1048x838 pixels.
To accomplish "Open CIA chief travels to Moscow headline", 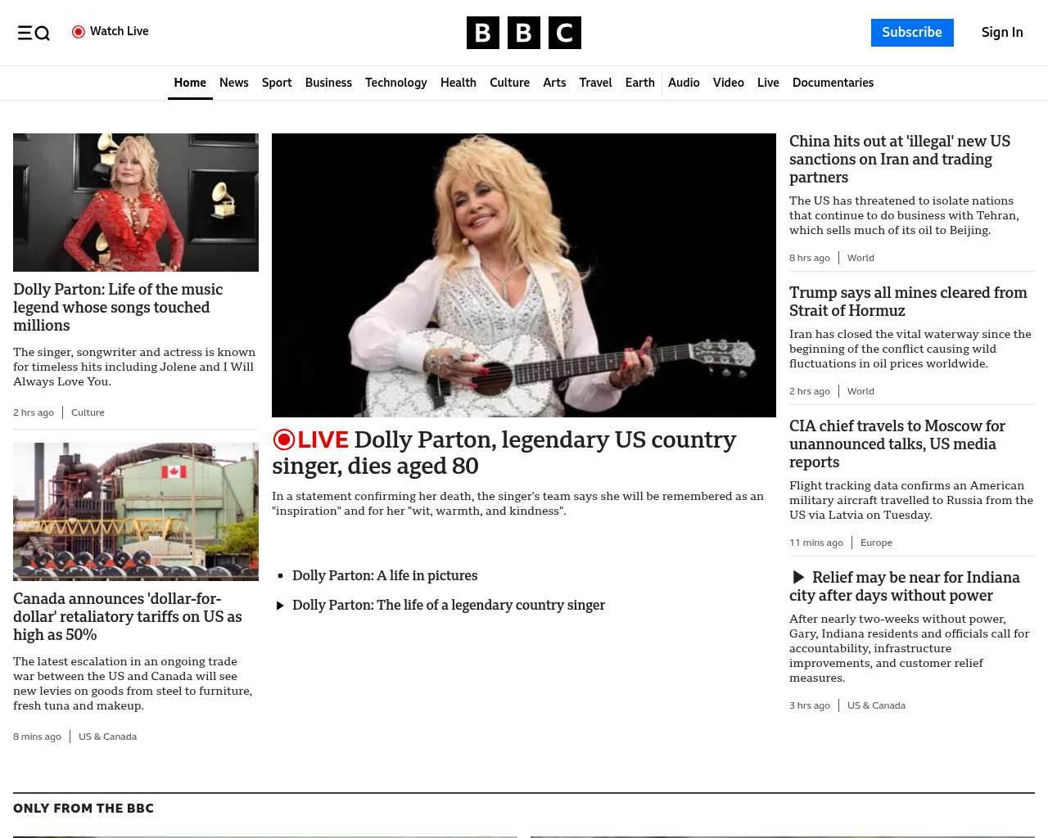I will (897, 444).
